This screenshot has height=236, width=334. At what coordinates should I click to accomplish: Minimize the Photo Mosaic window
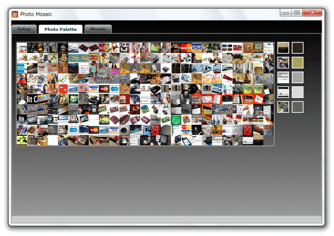click(286, 13)
